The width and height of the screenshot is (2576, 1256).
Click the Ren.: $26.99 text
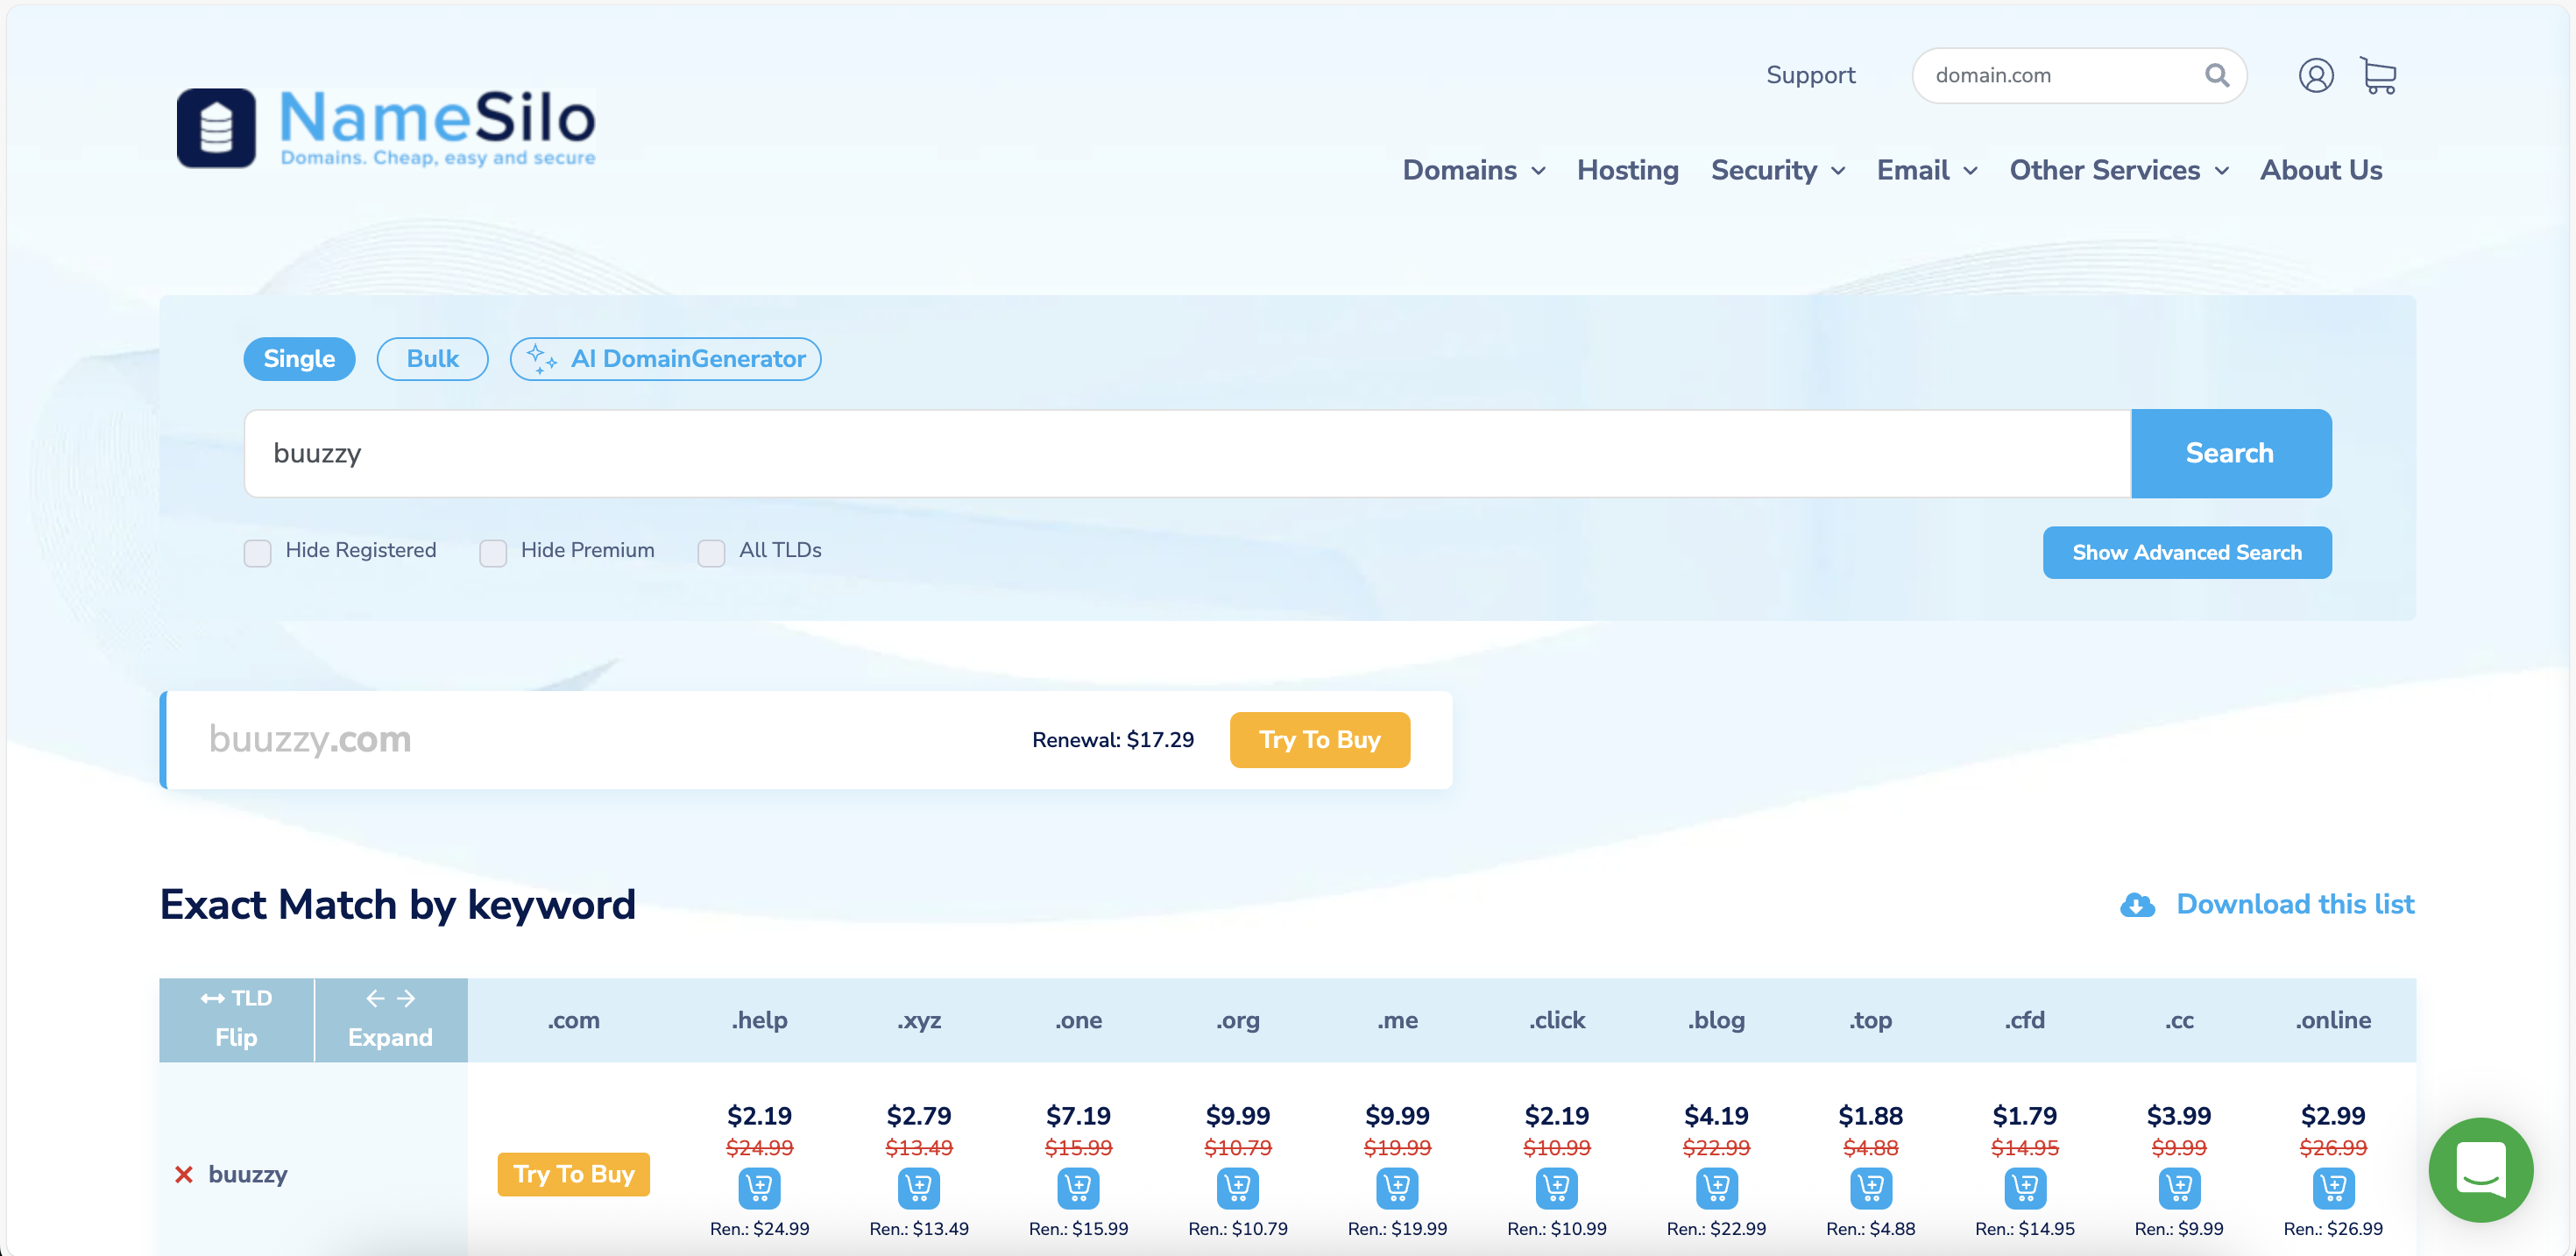coord(2333,1229)
